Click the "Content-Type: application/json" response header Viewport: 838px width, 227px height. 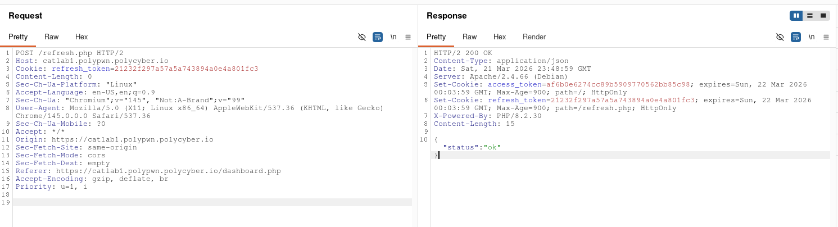(x=501, y=61)
